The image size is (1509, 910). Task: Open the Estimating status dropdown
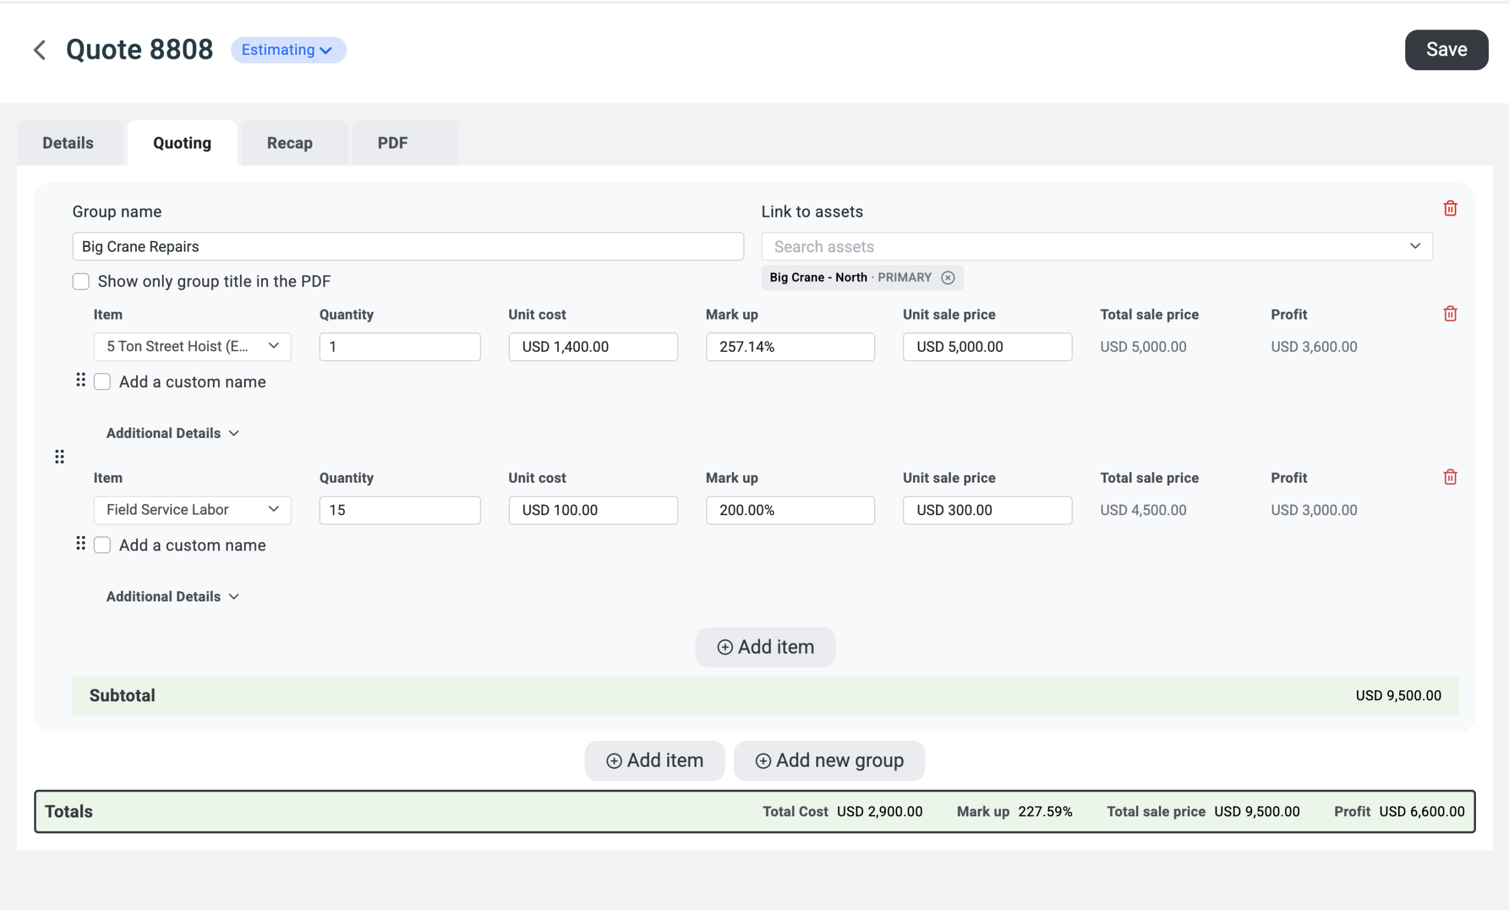tap(288, 50)
